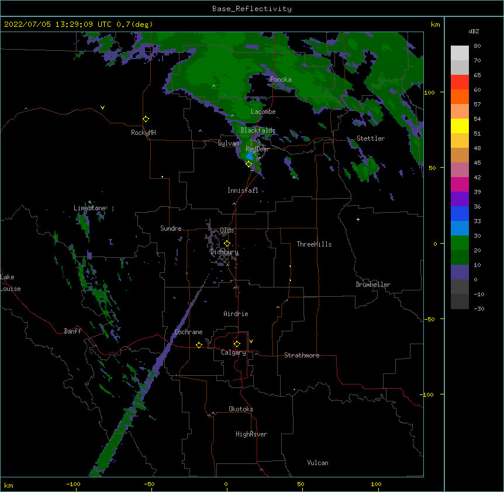Click the RedDeer city label

[257, 149]
